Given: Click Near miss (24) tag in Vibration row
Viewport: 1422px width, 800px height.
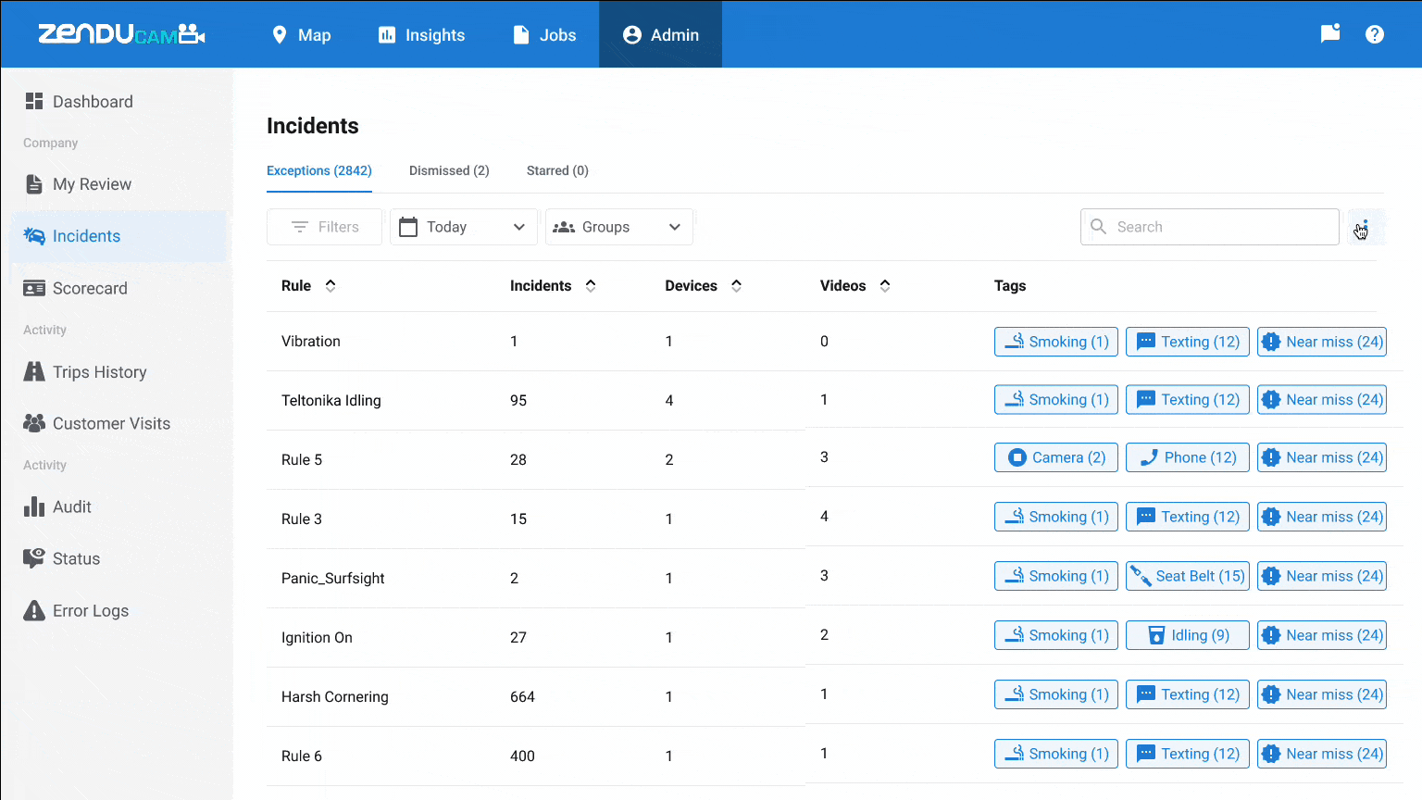Looking at the screenshot, I should [1322, 342].
